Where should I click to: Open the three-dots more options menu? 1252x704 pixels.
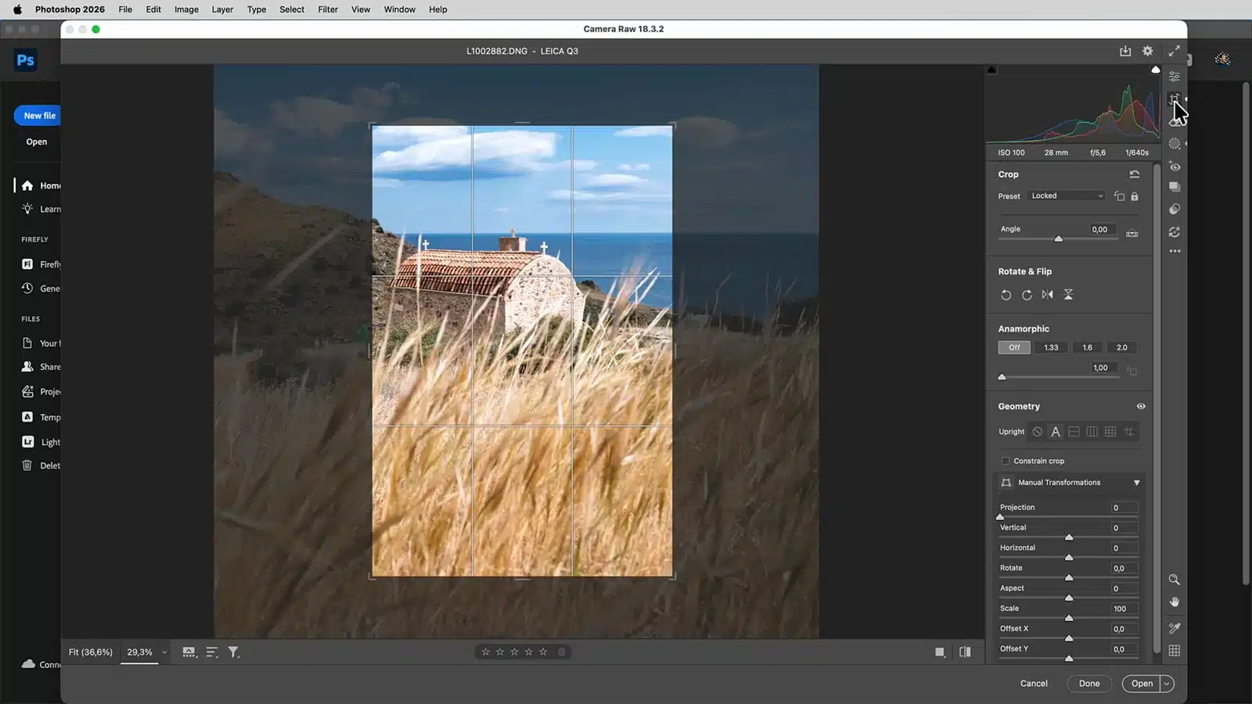[x=1174, y=251]
